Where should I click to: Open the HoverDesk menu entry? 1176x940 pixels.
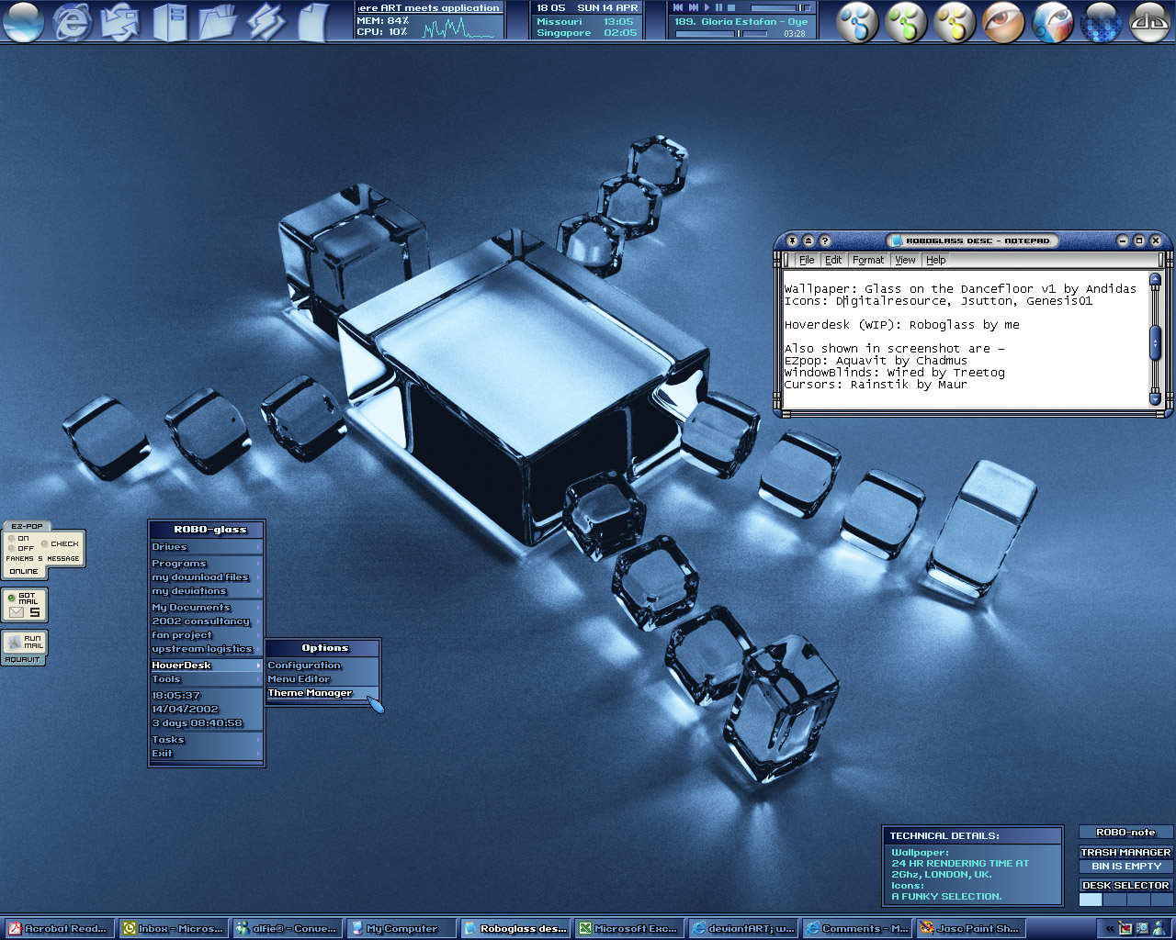coord(206,666)
